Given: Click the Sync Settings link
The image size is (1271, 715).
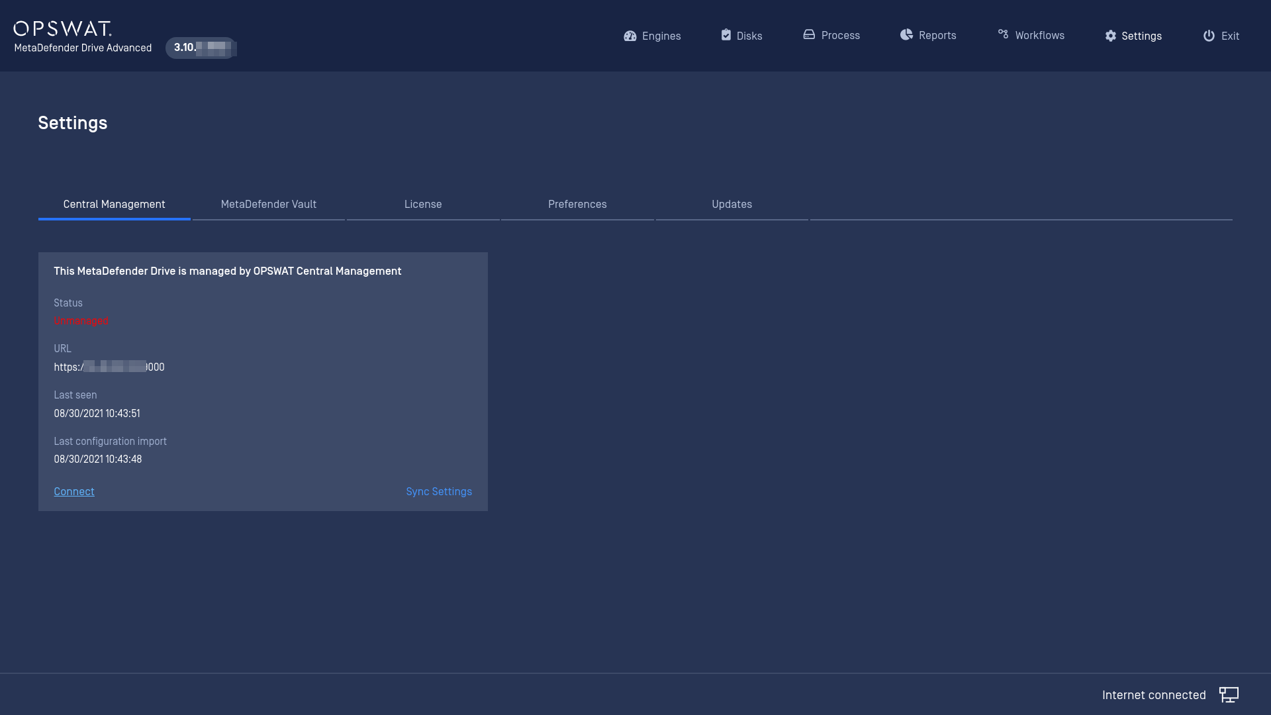Looking at the screenshot, I should 439,491.
